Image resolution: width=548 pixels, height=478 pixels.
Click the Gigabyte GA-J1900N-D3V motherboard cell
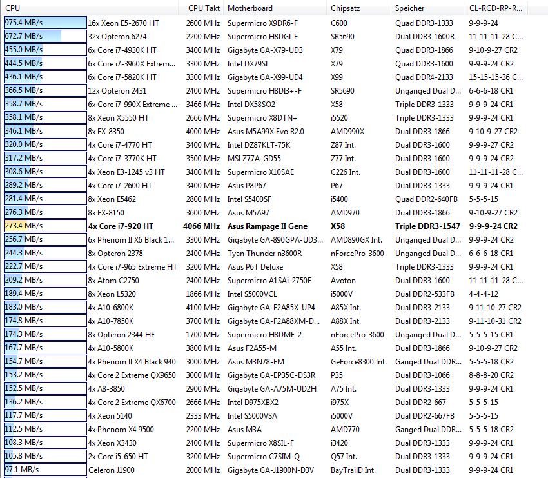271,470
